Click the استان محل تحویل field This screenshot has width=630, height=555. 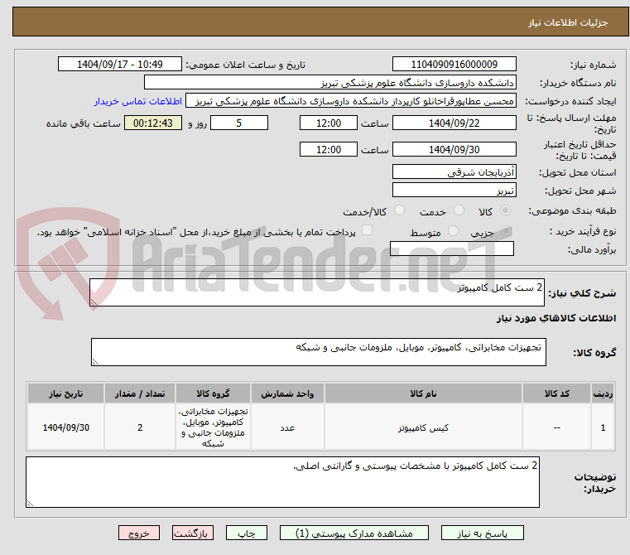pos(454,171)
